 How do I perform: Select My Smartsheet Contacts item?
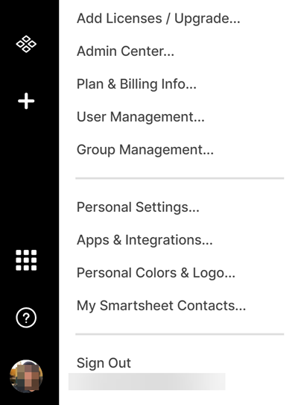click(161, 306)
